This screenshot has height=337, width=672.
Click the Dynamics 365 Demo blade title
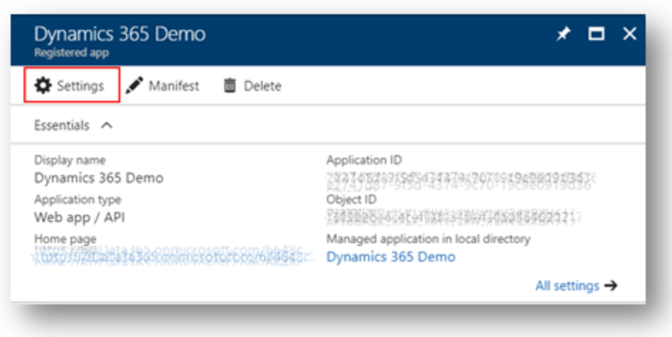(120, 34)
